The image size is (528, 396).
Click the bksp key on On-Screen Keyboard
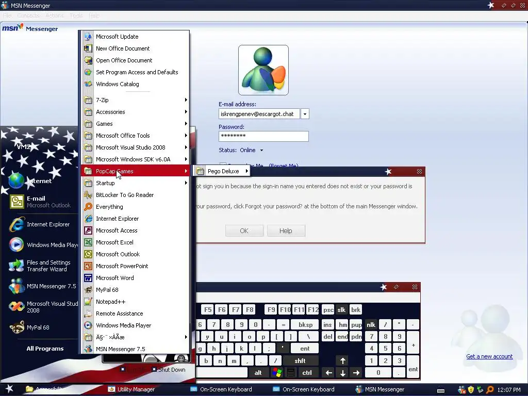click(305, 325)
